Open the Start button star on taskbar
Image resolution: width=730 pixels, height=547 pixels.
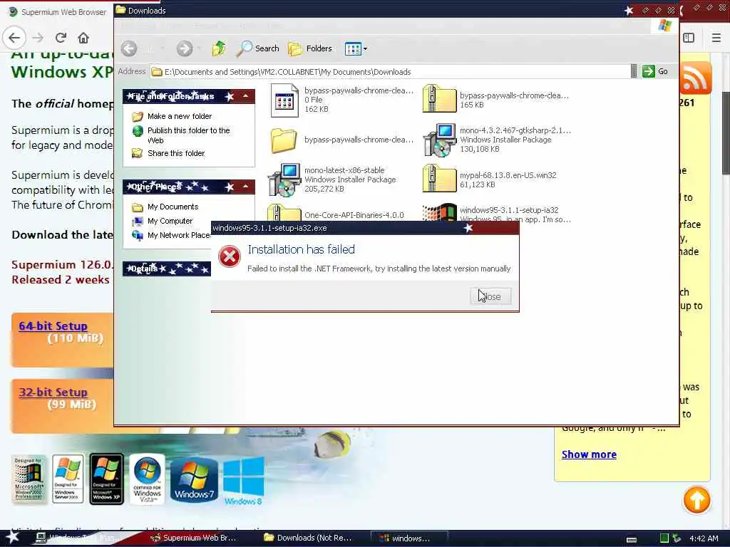pyautogui.click(x=12, y=537)
